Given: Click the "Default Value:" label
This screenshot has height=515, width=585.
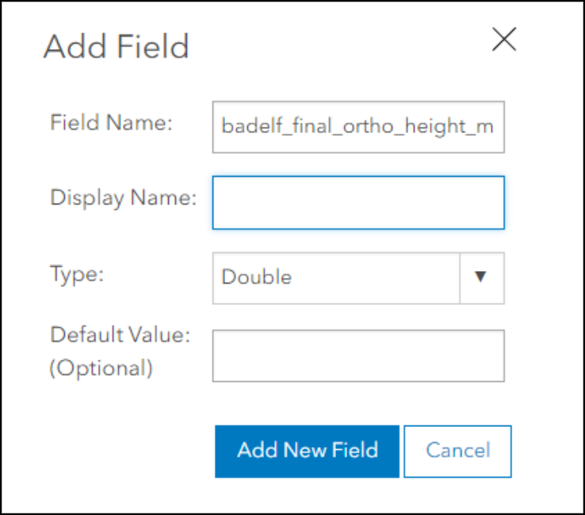Looking at the screenshot, I should [120, 334].
